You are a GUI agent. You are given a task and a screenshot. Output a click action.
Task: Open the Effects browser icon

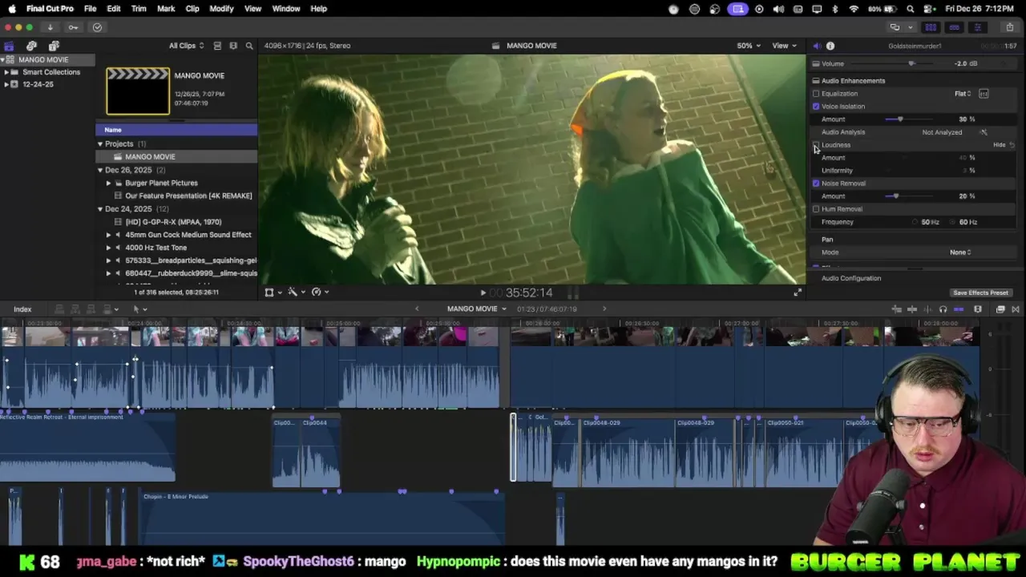1000,309
